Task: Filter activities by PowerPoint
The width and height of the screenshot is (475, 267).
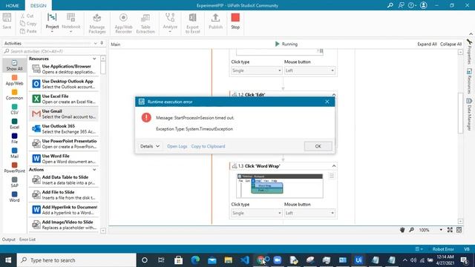Action: tap(14, 168)
